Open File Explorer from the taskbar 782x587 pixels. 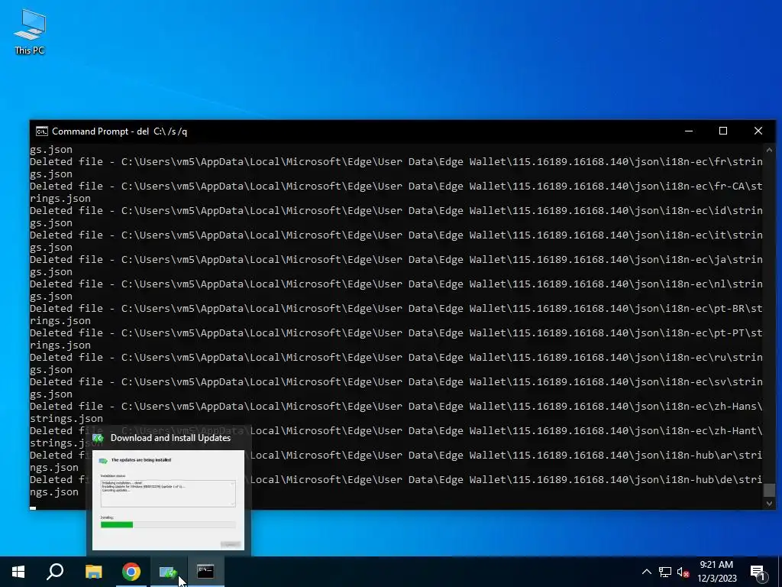tap(93, 572)
